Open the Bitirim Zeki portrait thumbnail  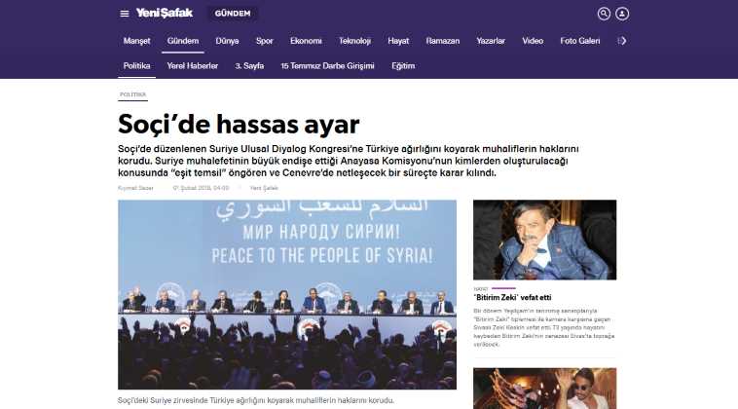point(544,240)
